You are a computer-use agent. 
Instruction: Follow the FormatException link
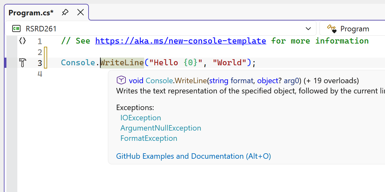click(x=149, y=138)
